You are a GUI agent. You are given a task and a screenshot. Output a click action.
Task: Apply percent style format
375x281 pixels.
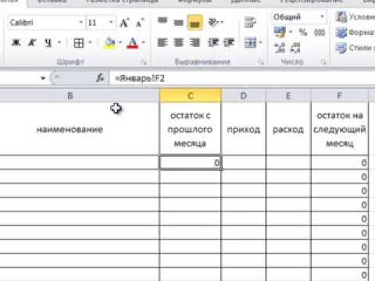(303, 32)
